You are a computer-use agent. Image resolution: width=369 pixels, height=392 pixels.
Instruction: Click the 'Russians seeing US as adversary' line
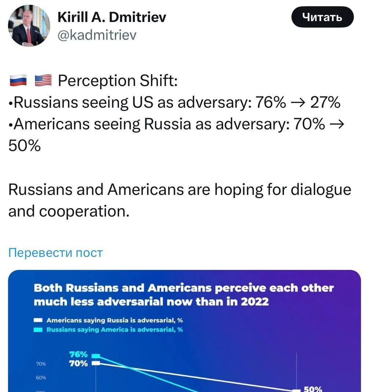[174, 102]
